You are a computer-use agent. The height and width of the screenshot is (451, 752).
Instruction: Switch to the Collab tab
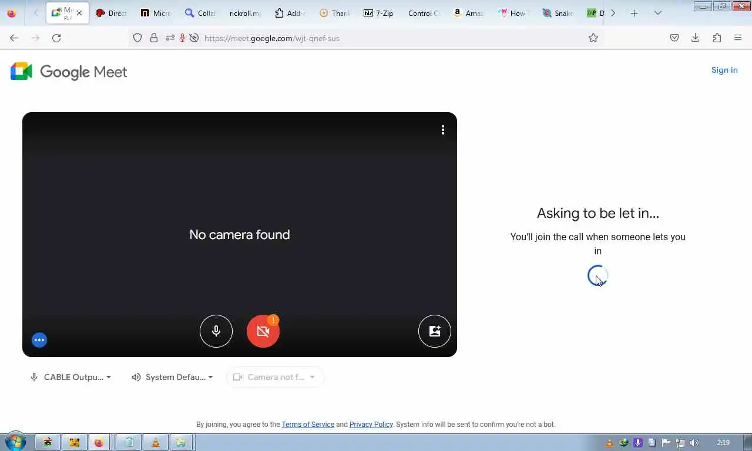[x=200, y=13]
